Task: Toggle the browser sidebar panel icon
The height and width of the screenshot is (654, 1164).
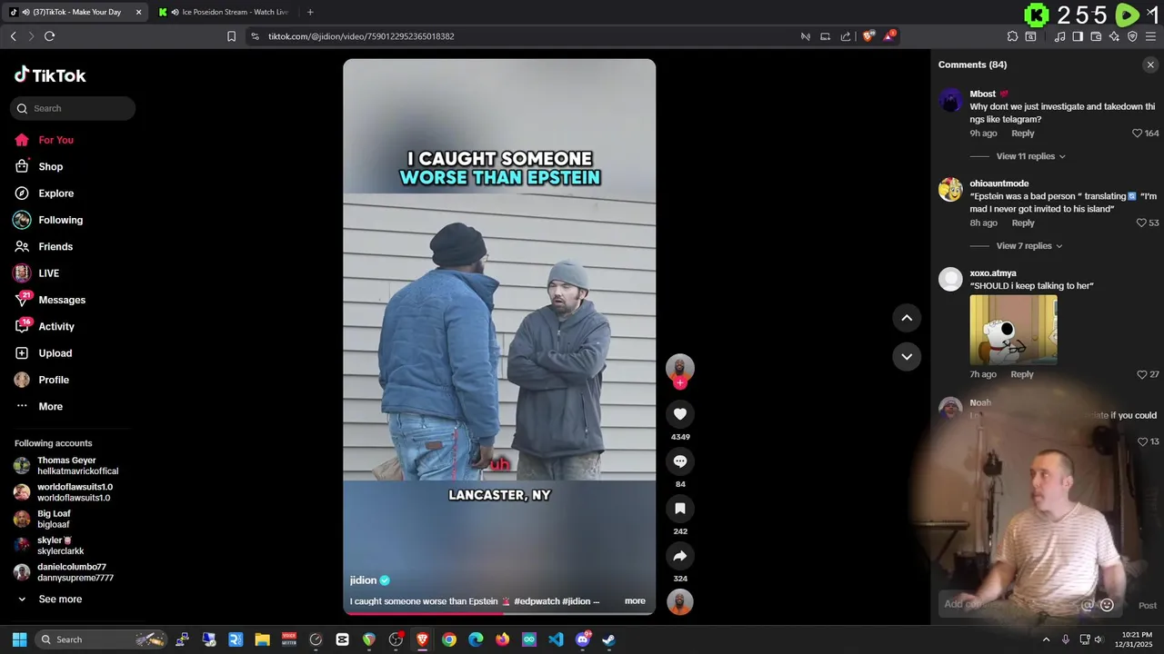Action: pos(1078,36)
